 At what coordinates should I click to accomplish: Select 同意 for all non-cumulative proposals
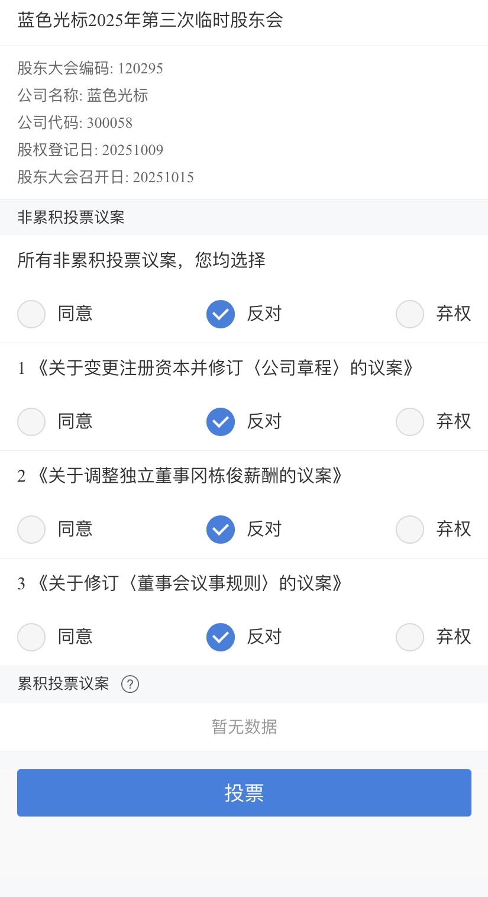[31, 314]
